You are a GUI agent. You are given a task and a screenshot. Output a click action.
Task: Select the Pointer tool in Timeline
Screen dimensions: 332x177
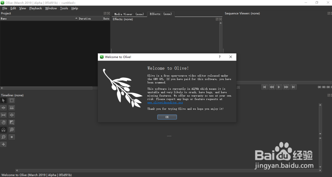tap(3, 101)
